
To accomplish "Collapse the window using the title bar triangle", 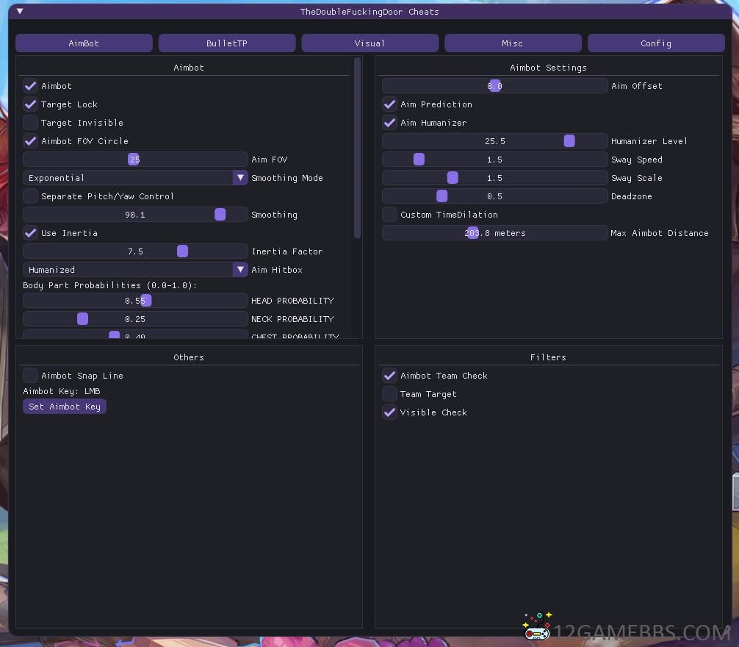I will click(x=20, y=12).
